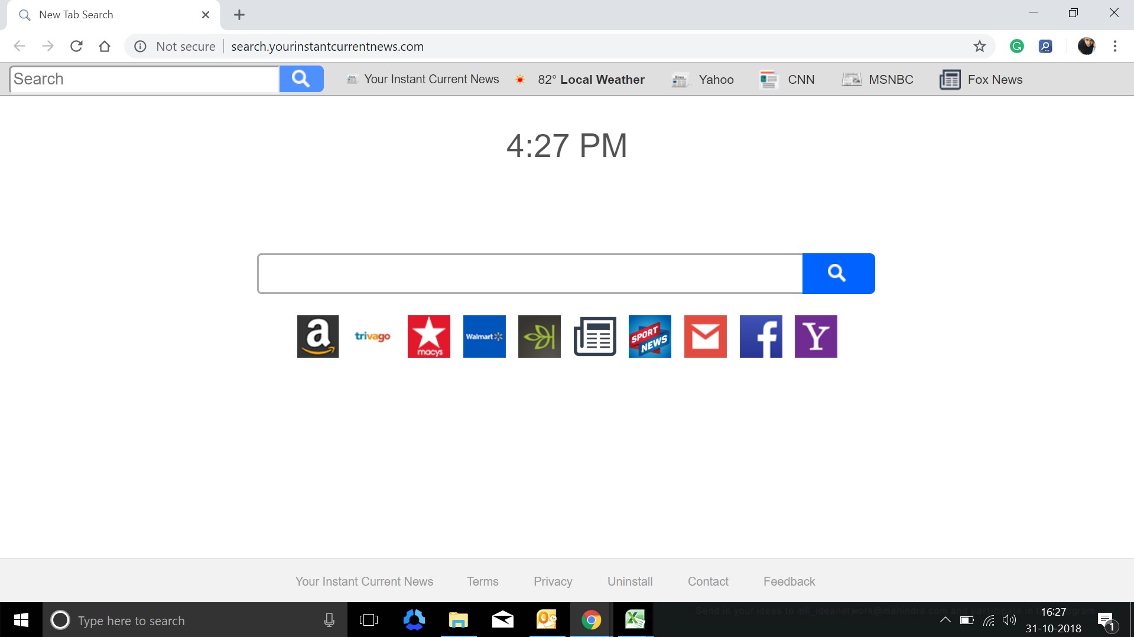
Task: Open the CNN link in the top bar
Action: [801, 79]
